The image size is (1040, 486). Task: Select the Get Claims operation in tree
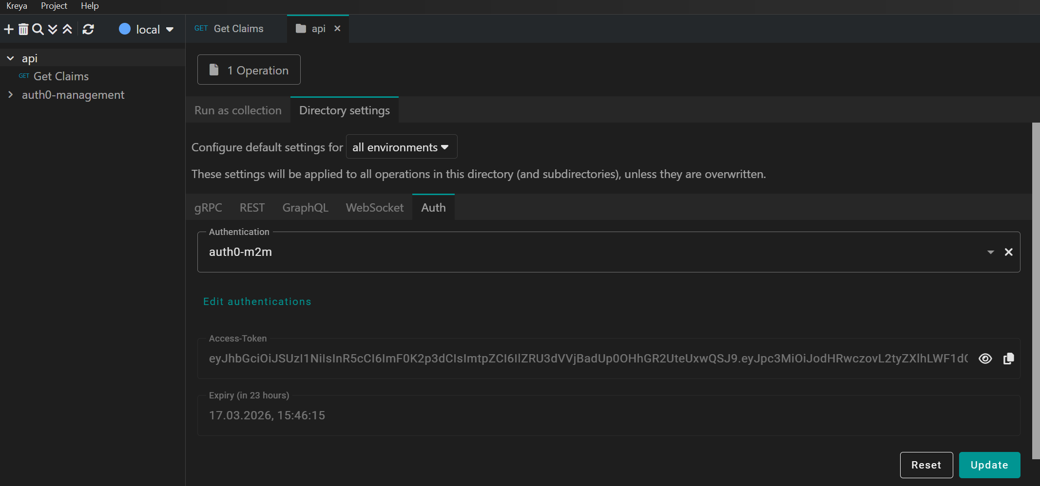61,76
